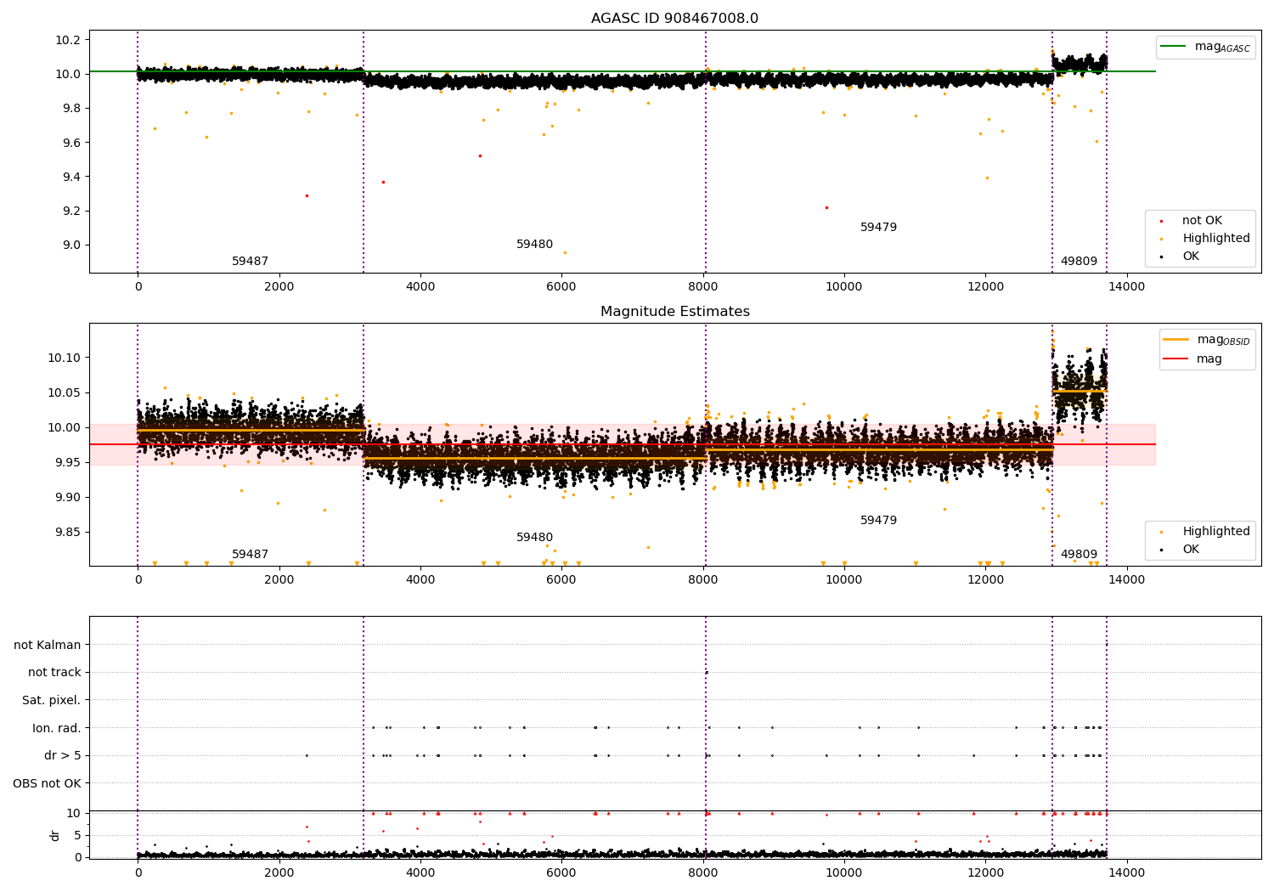Click the 'not track' axis label
The image size is (1274, 892).
(x=54, y=672)
